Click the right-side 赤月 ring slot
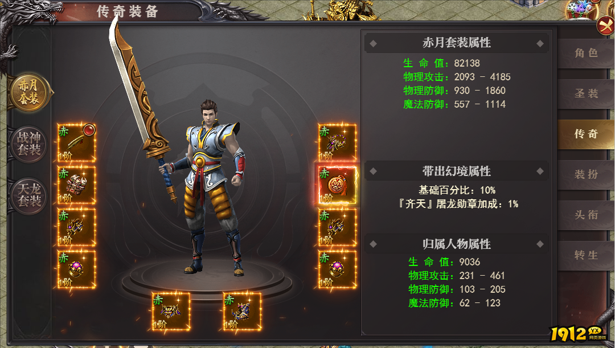This screenshot has width=615, height=348. click(x=337, y=269)
